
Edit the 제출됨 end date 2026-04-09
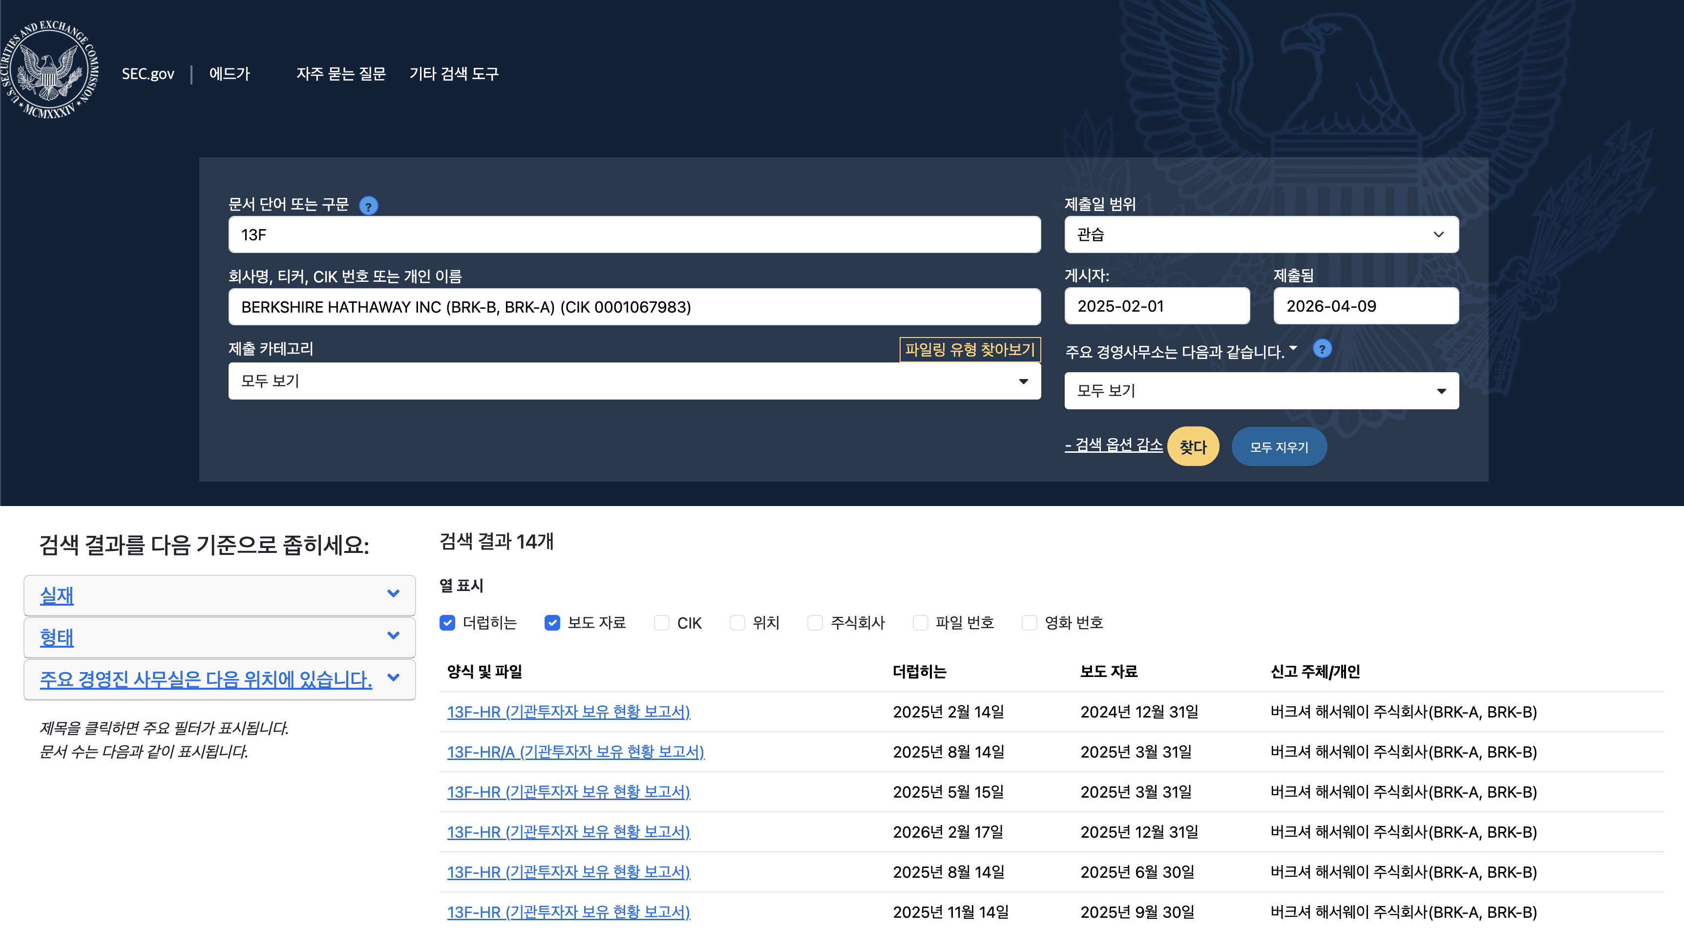[1366, 306]
